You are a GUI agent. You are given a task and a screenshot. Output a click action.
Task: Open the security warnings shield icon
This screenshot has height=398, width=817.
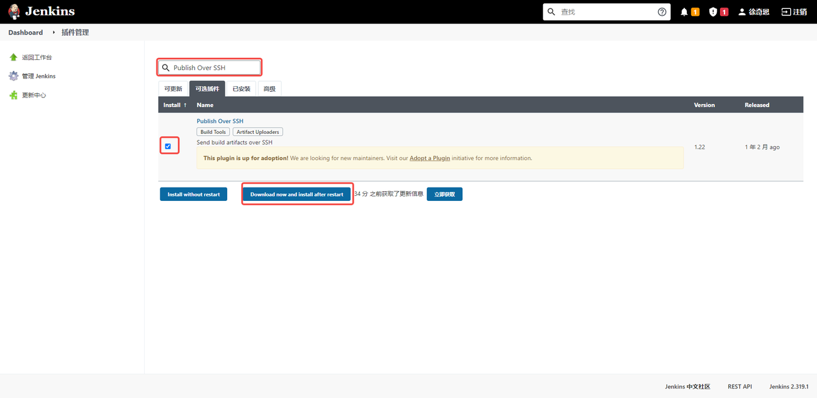point(714,11)
